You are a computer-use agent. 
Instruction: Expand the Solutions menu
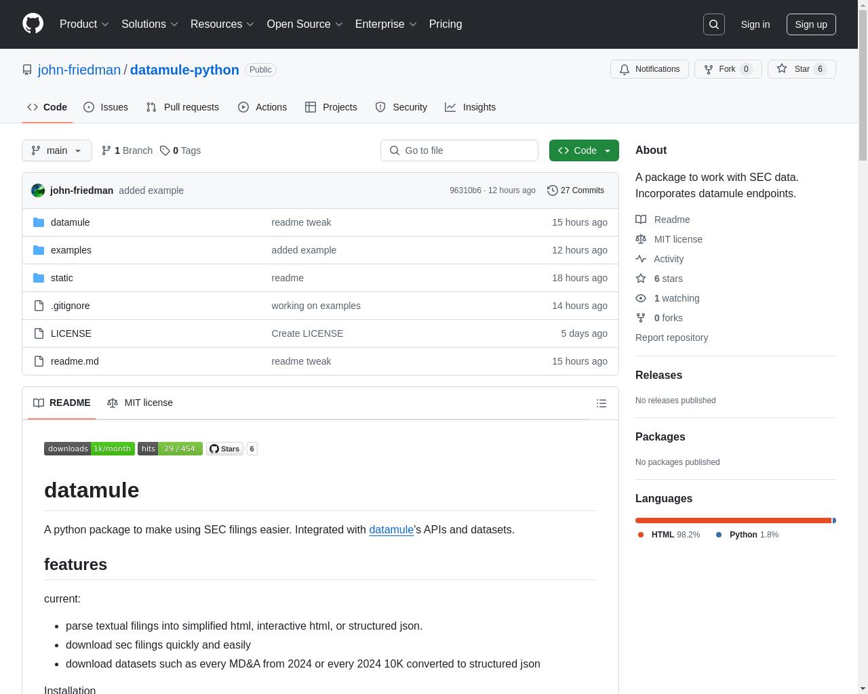150,24
